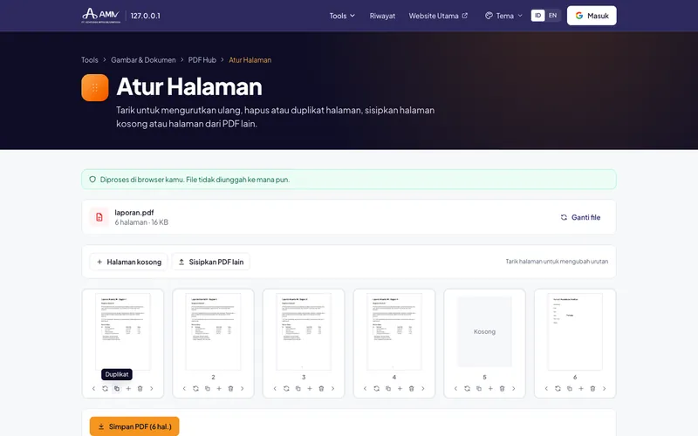Move page 1 right with its arrow
Viewport: 698px width, 436px height.
(x=151, y=388)
